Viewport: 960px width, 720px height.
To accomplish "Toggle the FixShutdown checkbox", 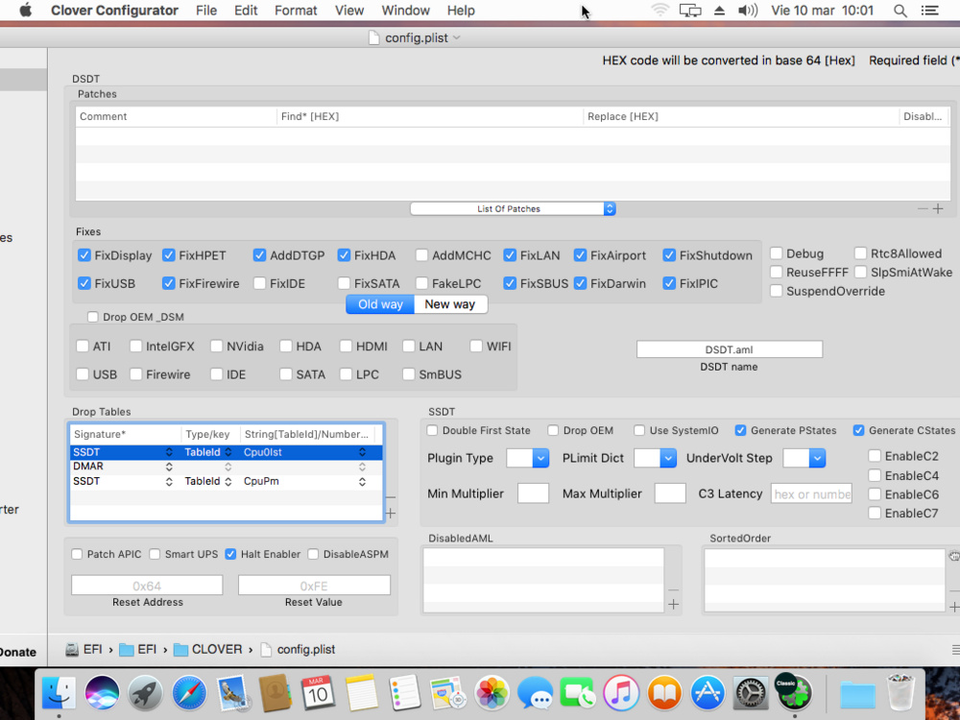I will click(x=669, y=255).
